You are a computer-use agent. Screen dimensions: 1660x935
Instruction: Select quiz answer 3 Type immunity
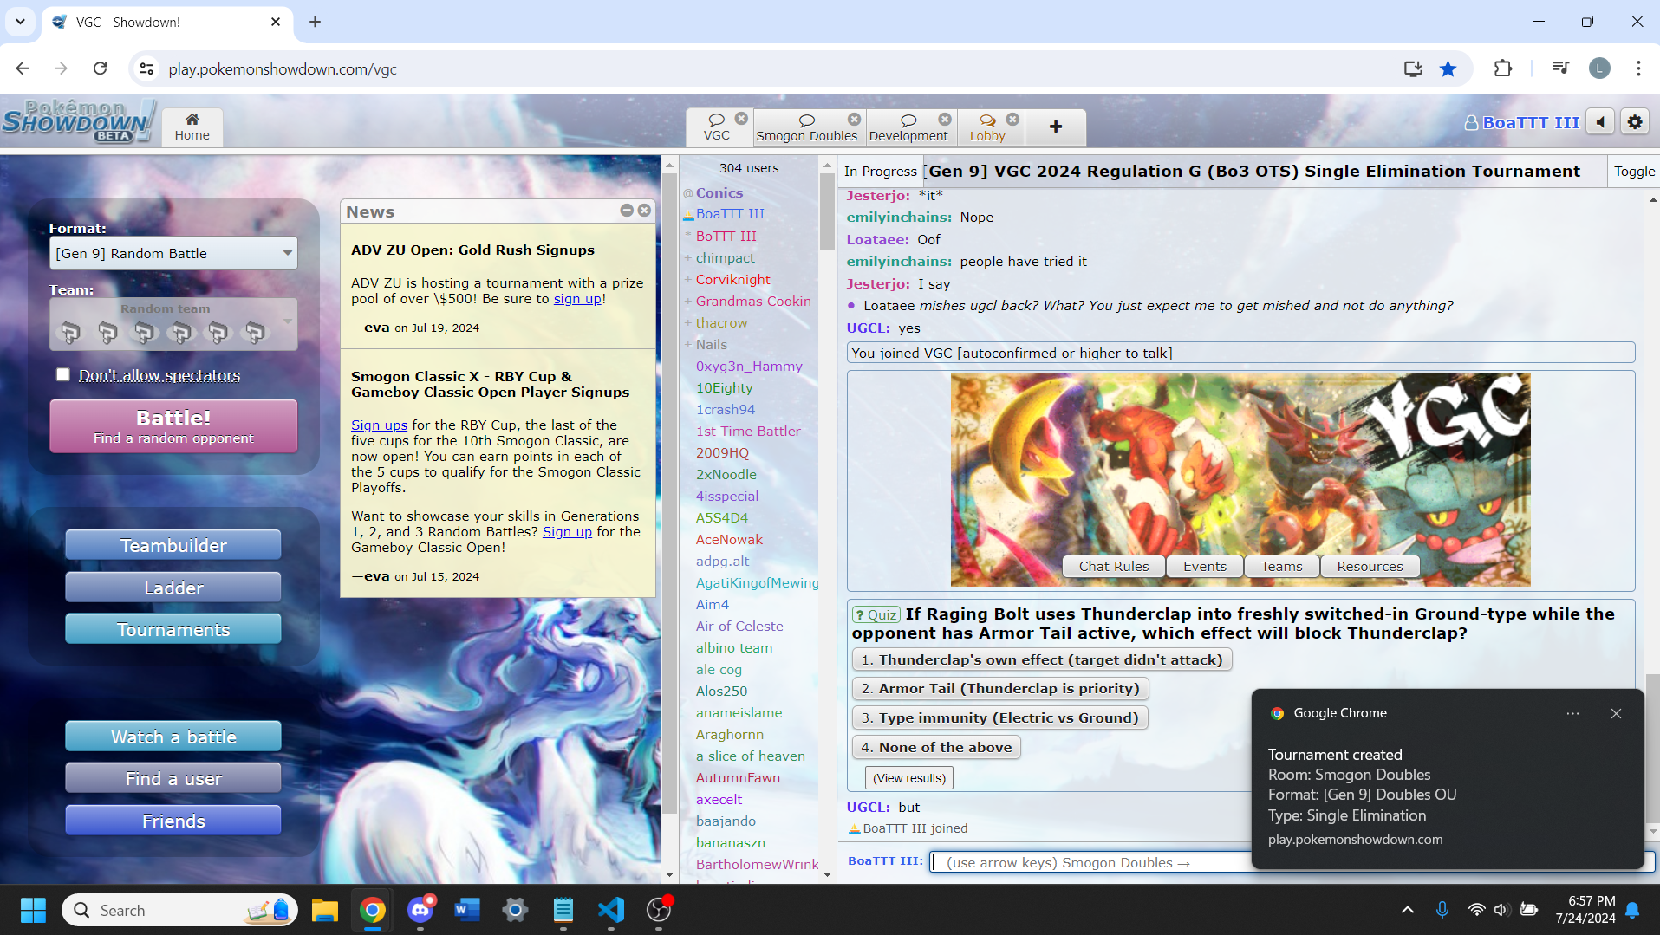999,717
